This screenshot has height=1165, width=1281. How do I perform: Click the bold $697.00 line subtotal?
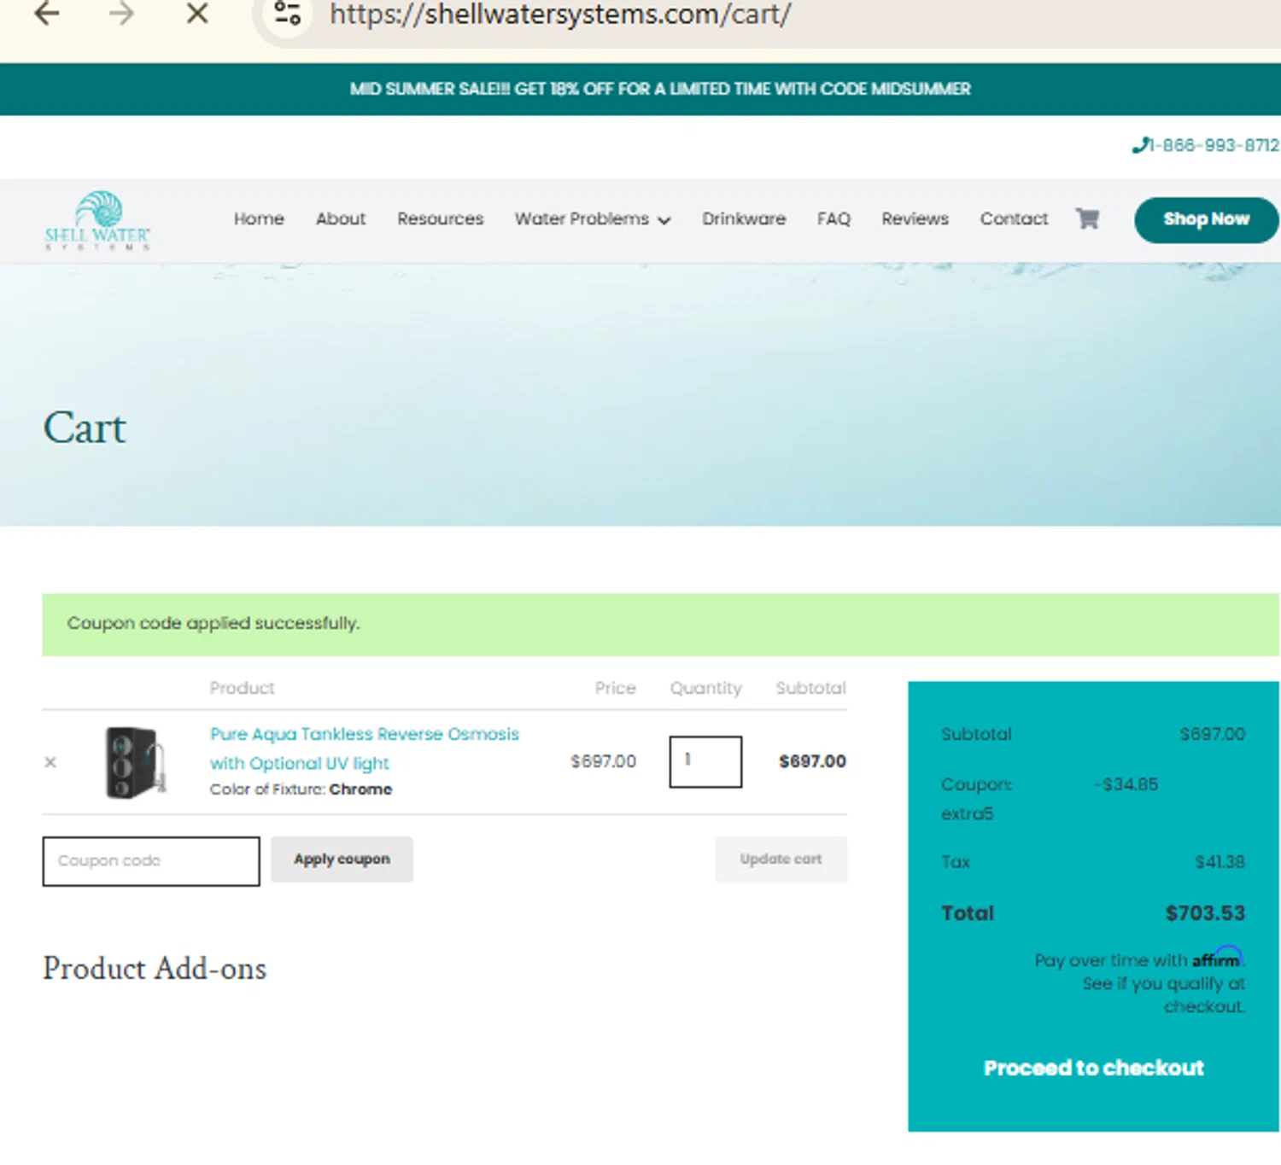tap(812, 761)
